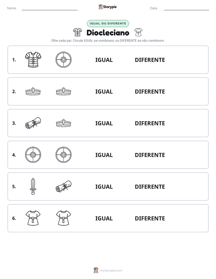
Task: Click the armor icon beside the Diocleciano title
Action: [x=77, y=32]
